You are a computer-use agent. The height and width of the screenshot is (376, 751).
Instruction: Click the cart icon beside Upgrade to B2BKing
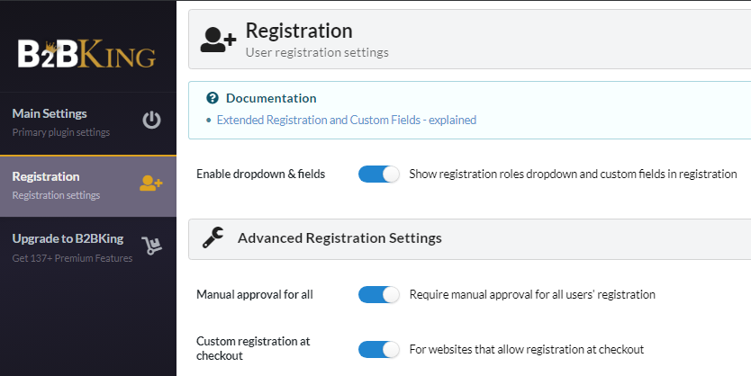pos(152,245)
